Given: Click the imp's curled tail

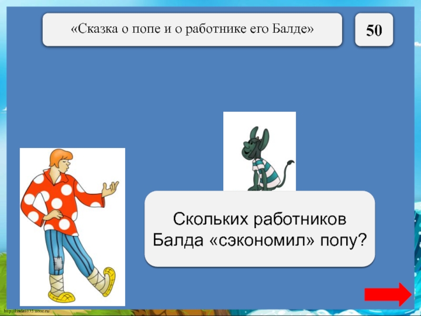Looking at the screenshot, I should point(287,172).
